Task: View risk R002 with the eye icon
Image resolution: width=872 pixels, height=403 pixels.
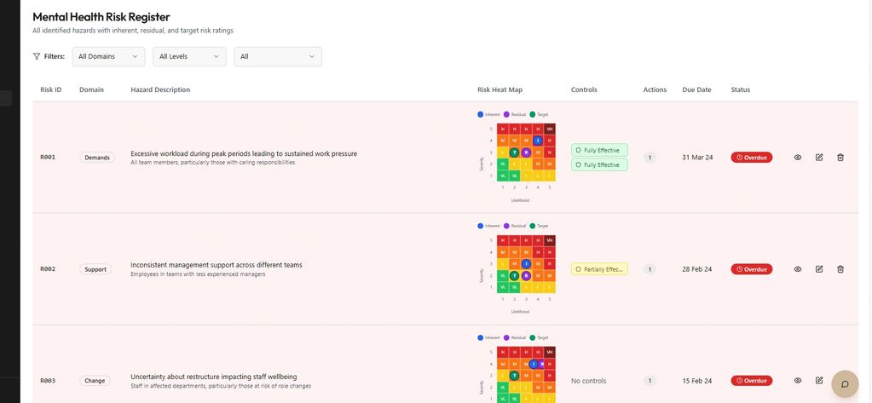Action: pos(798,269)
